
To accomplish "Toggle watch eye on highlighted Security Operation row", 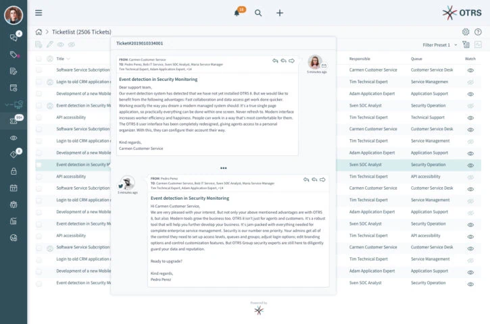I will (x=470, y=165).
